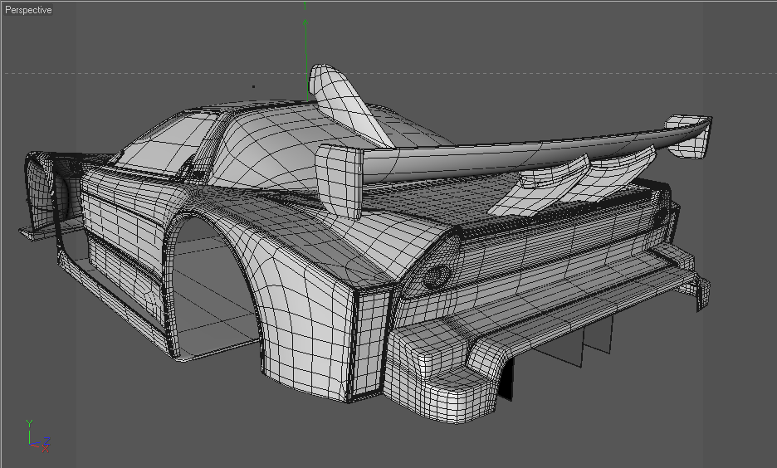
Task: Open the Perspective viewport label menu
Action: 28,10
